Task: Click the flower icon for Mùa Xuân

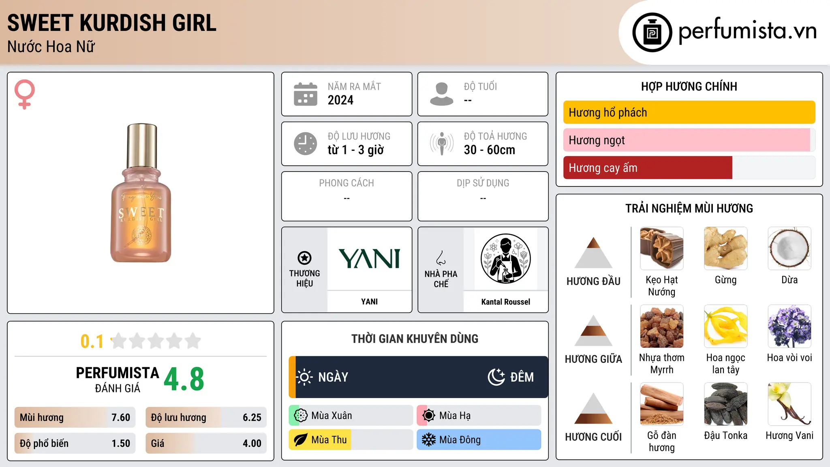Action: (x=301, y=416)
